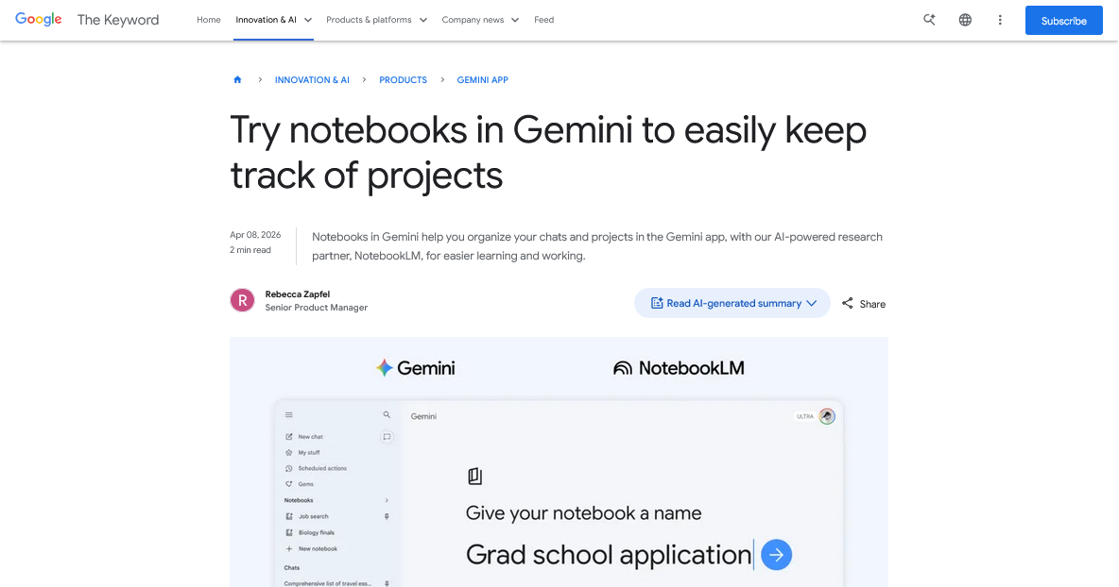The width and height of the screenshot is (1119, 587).
Task: Open the Gemini App breadcrumb link
Action: pyautogui.click(x=482, y=80)
